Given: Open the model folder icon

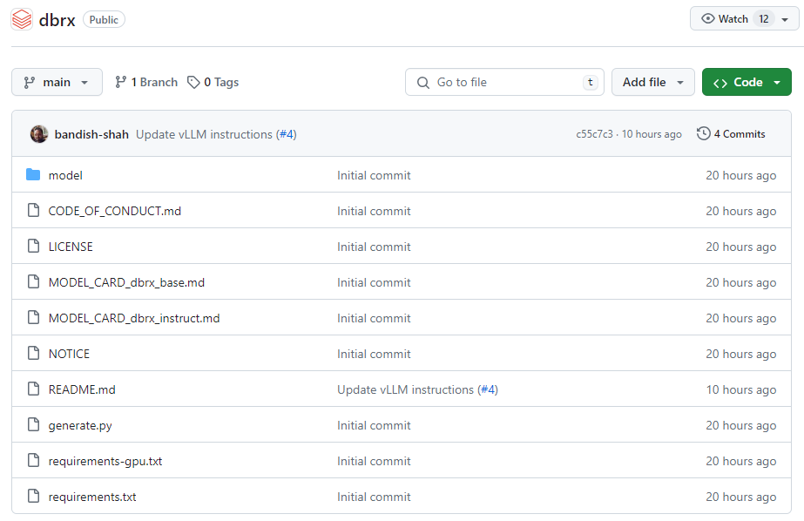Looking at the screenshot, I should pos(33,175).
